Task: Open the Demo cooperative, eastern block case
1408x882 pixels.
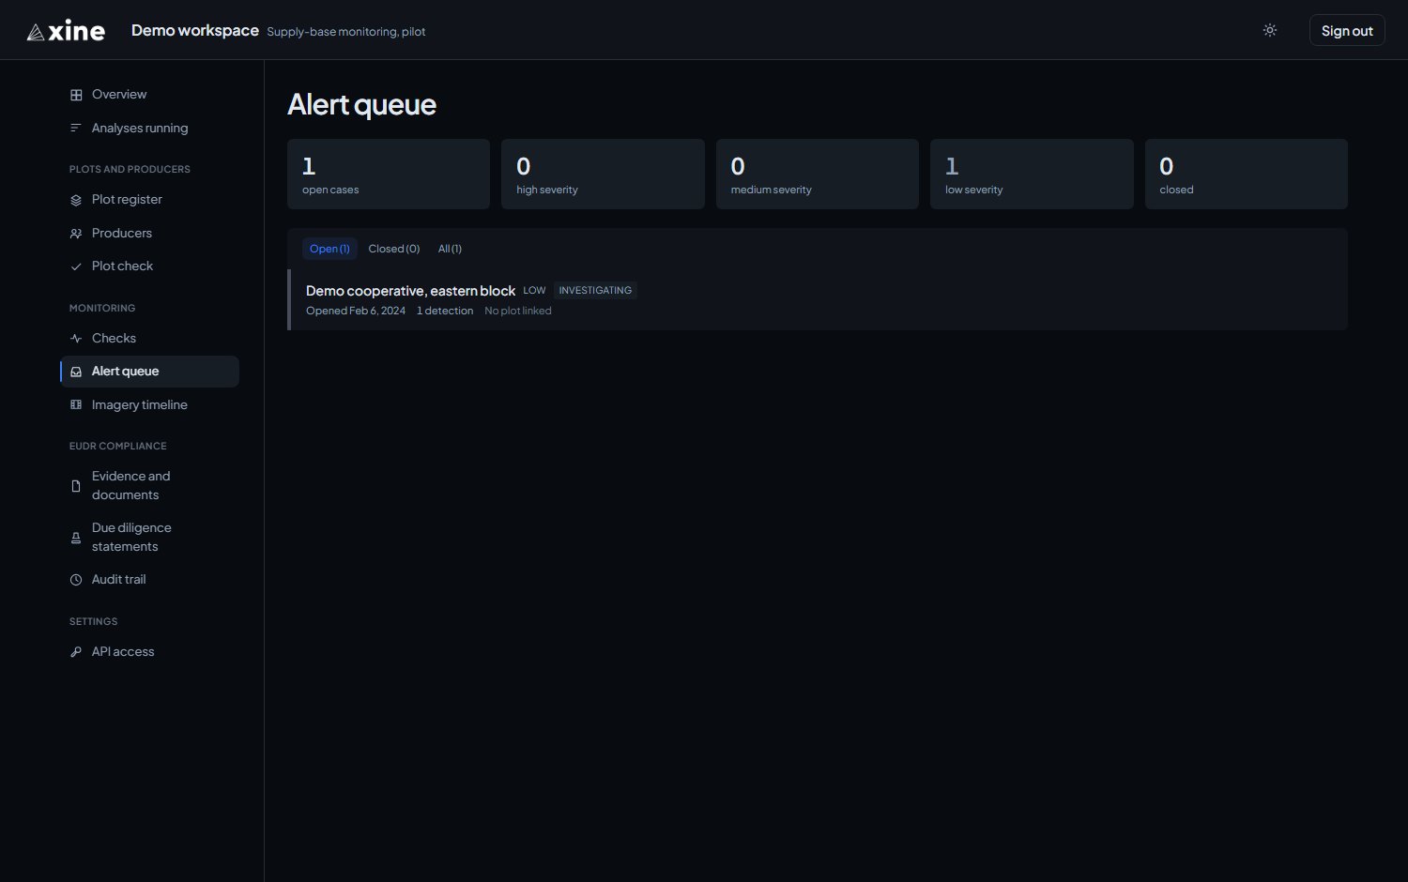Action: tap(818, 300)
